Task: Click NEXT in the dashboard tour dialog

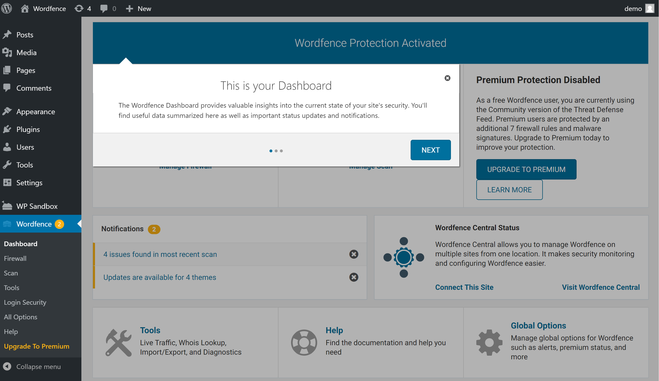Action: pos(431,150)
